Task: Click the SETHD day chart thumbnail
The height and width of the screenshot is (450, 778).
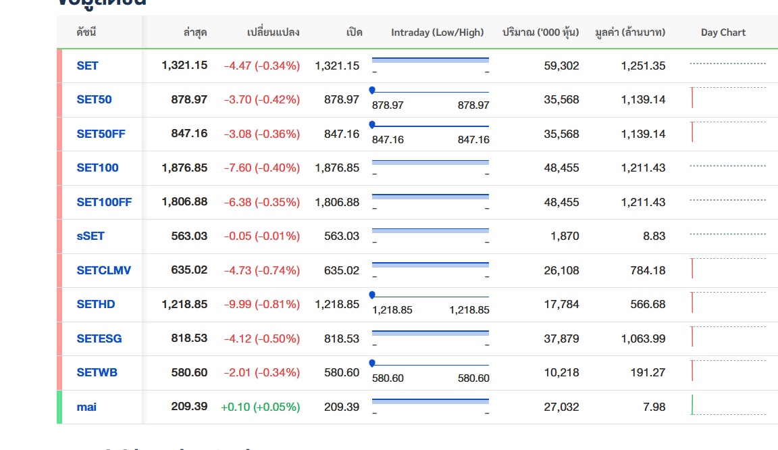Action: tap(728, 303)
